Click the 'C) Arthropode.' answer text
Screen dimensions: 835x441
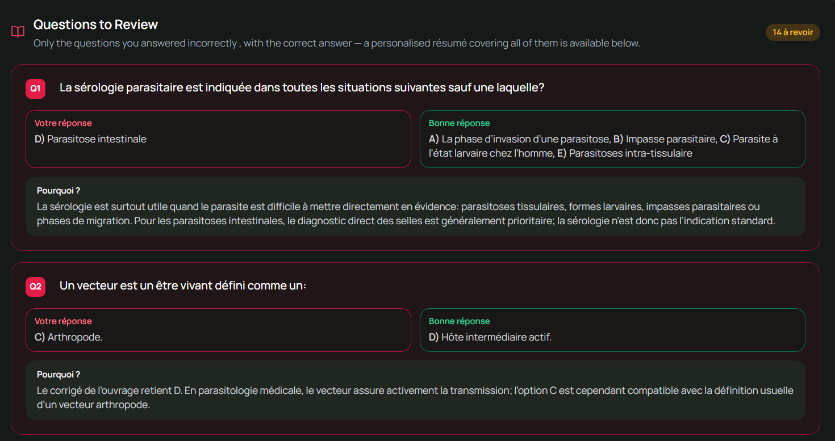pyautogui.click(x=68, y=337)
